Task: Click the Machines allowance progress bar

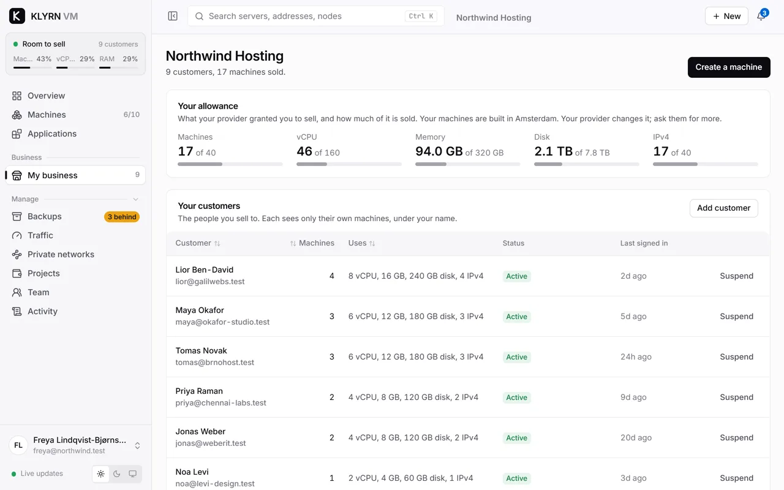Action: 230,164
